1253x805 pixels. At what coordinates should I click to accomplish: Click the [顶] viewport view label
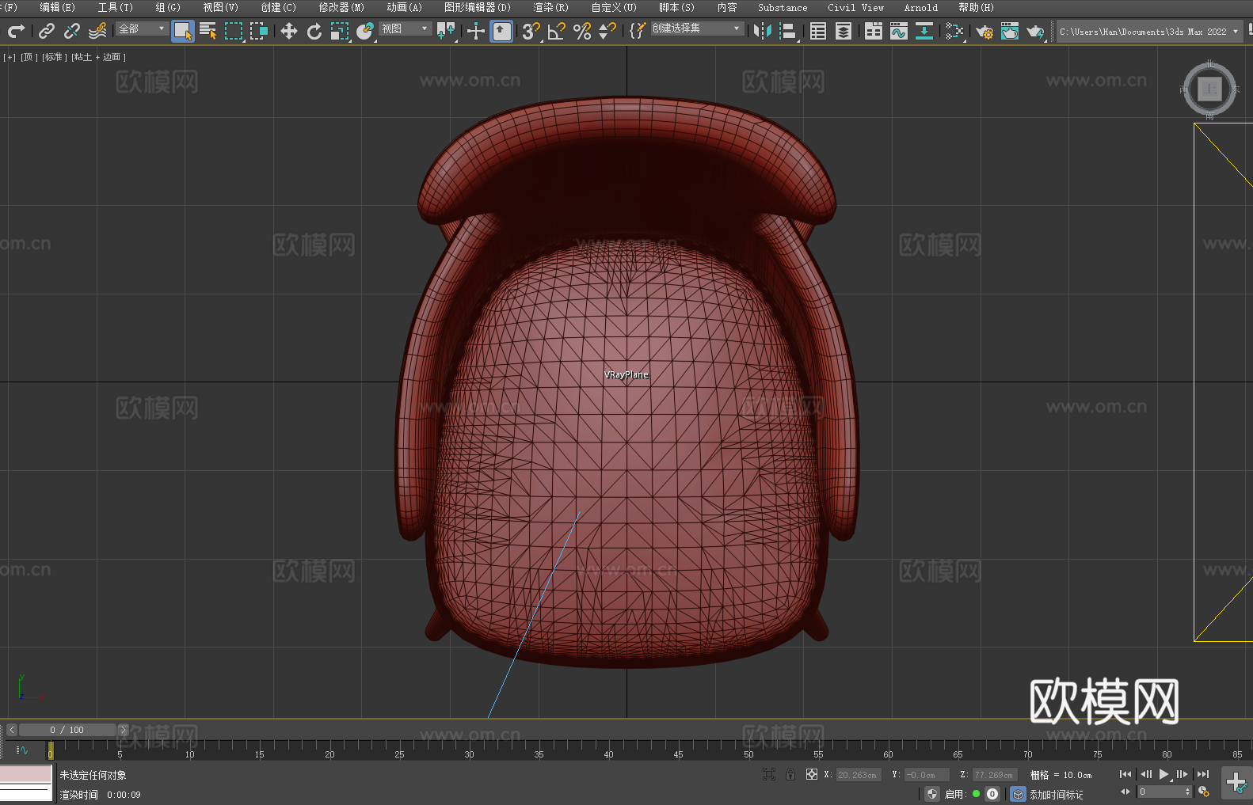coord(29,57)
